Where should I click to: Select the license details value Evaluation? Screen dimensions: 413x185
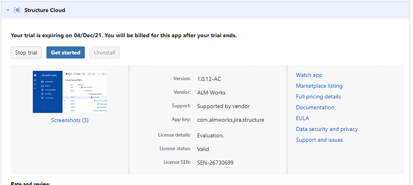210,135
